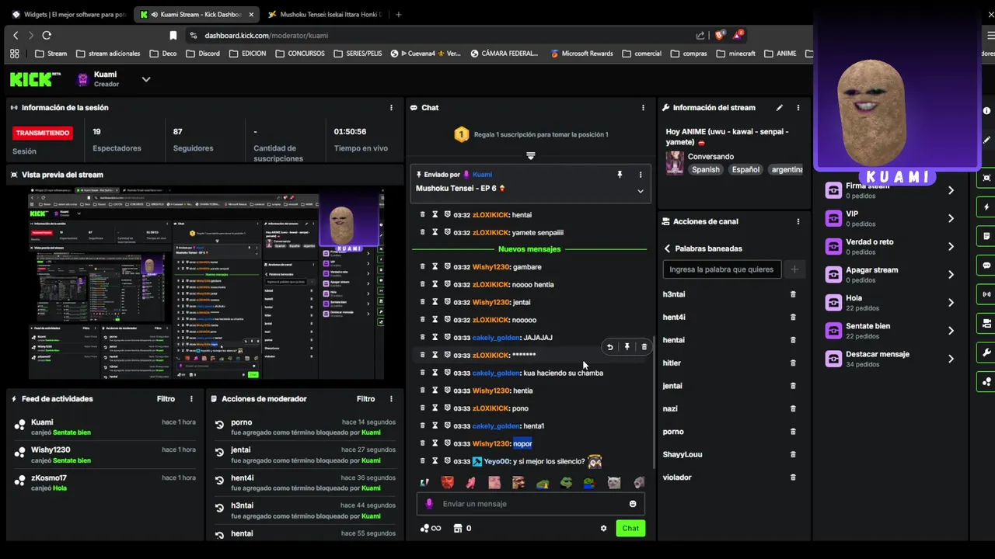Remove hitler from banned words

coord(793,363)
